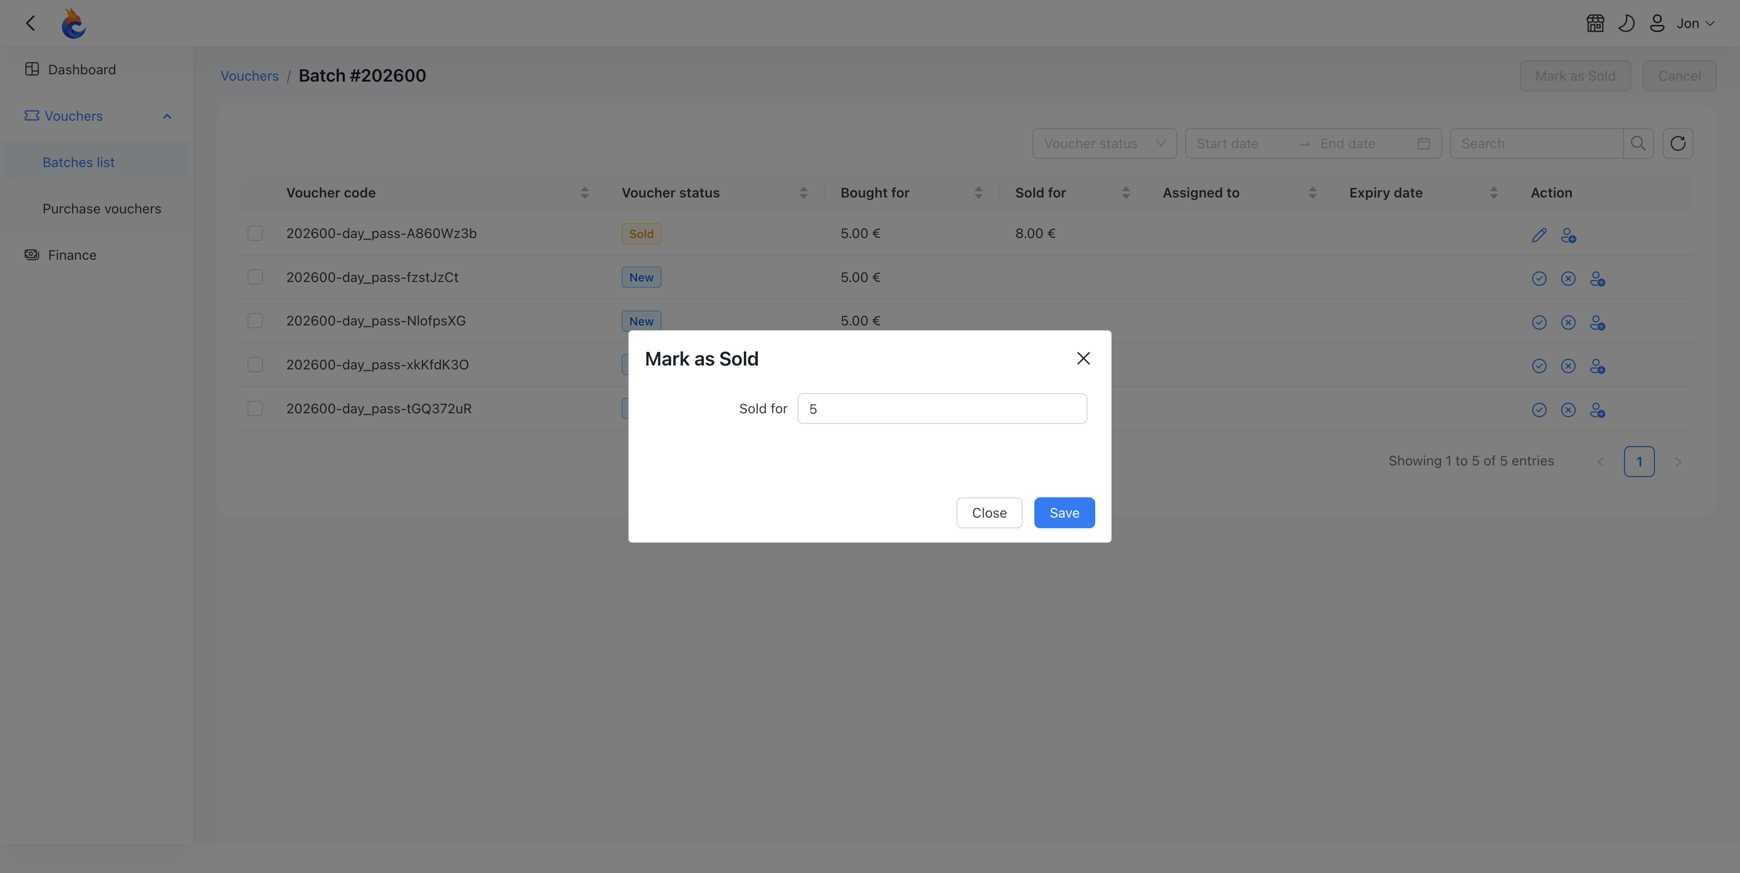
Task: Click the user profile icon
Action: [x=1657, y=24]
